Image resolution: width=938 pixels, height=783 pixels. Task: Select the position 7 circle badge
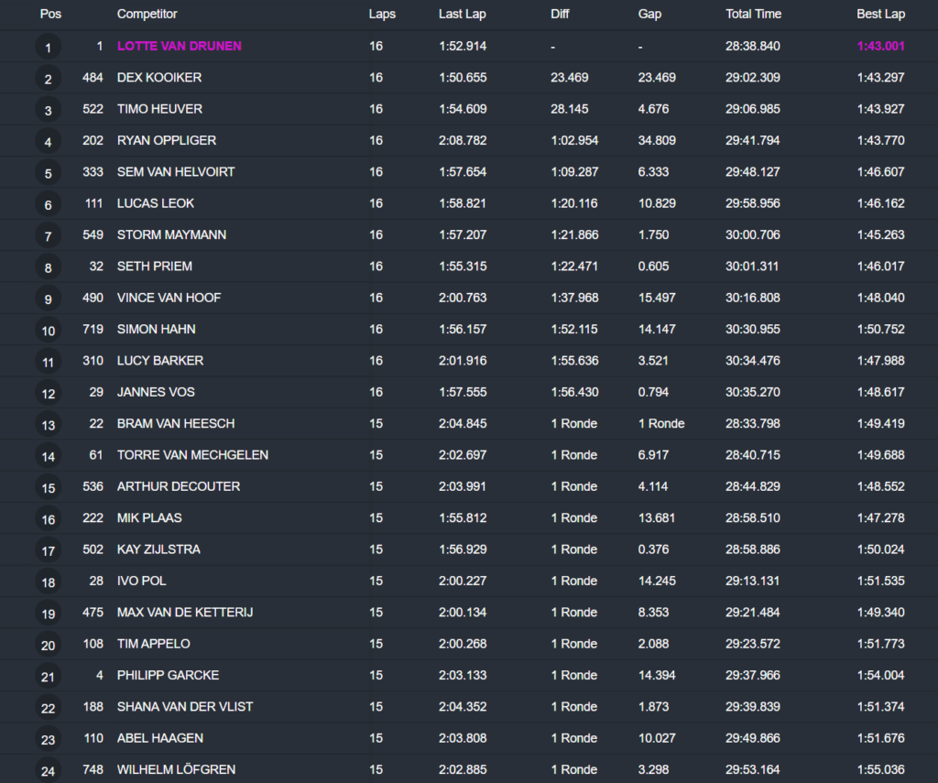pyautogui.click(x=48, y=236)
